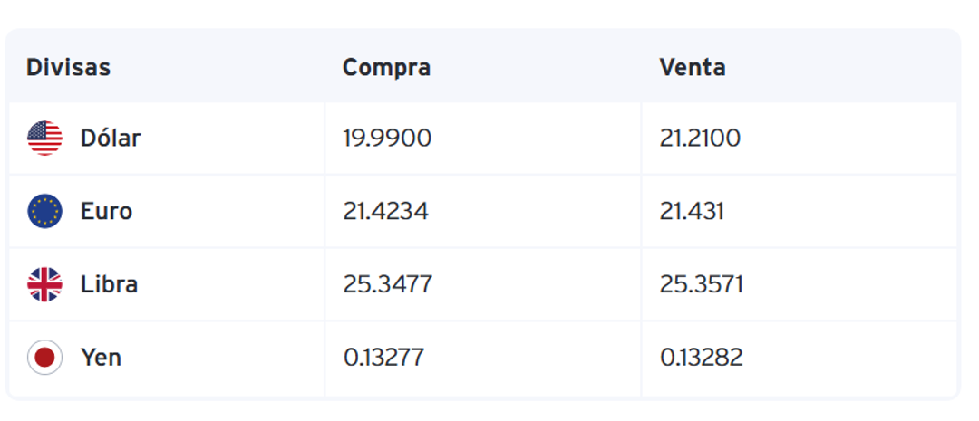
Task: Click the Libra currency label
Action: 109,284
